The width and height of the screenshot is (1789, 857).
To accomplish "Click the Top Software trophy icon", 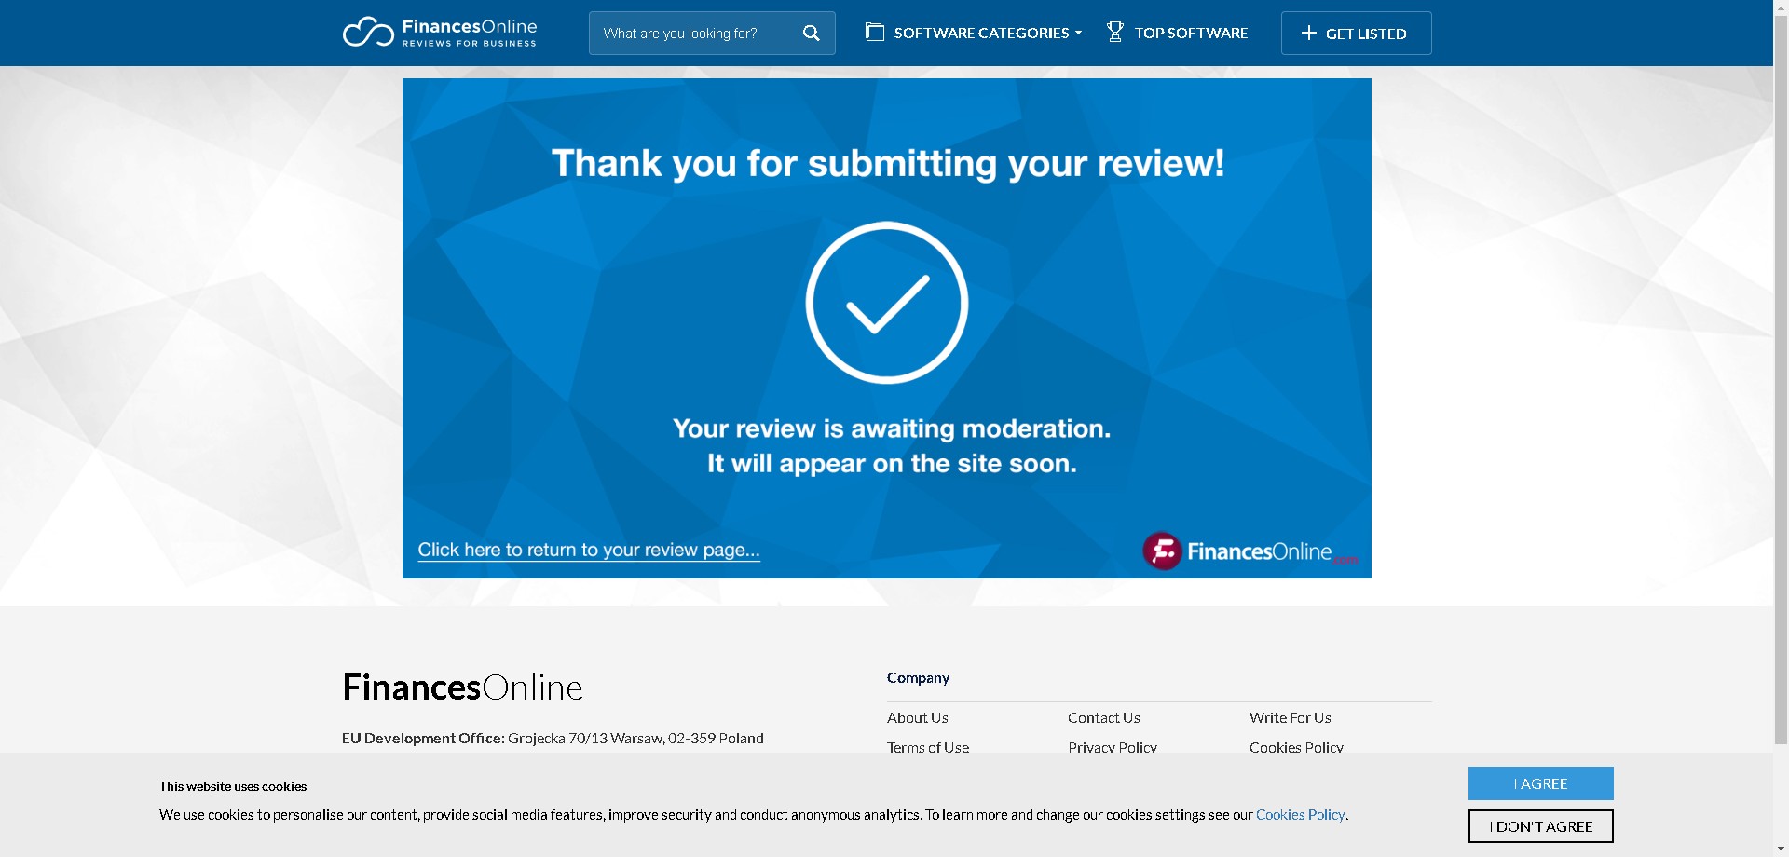I will pos(1114,33).
